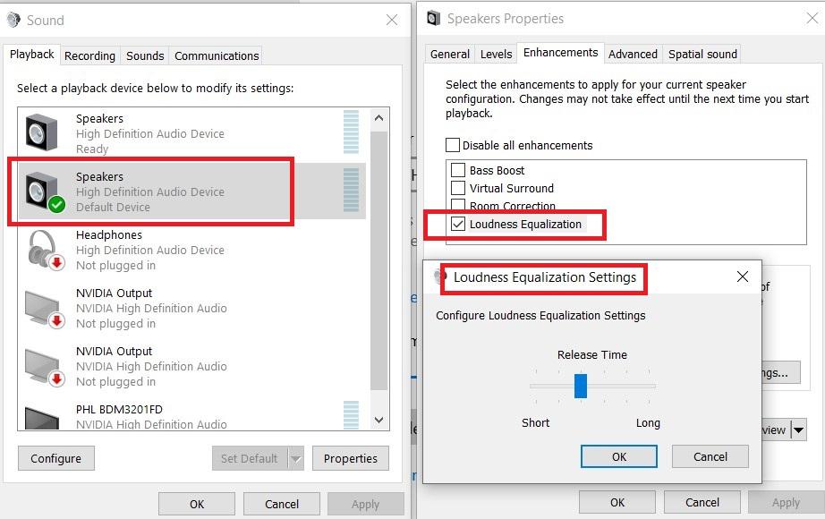Click the first Speakers device icon marked Ready
The width and height of the screenshot is (825, 519).
pos(42,133)
